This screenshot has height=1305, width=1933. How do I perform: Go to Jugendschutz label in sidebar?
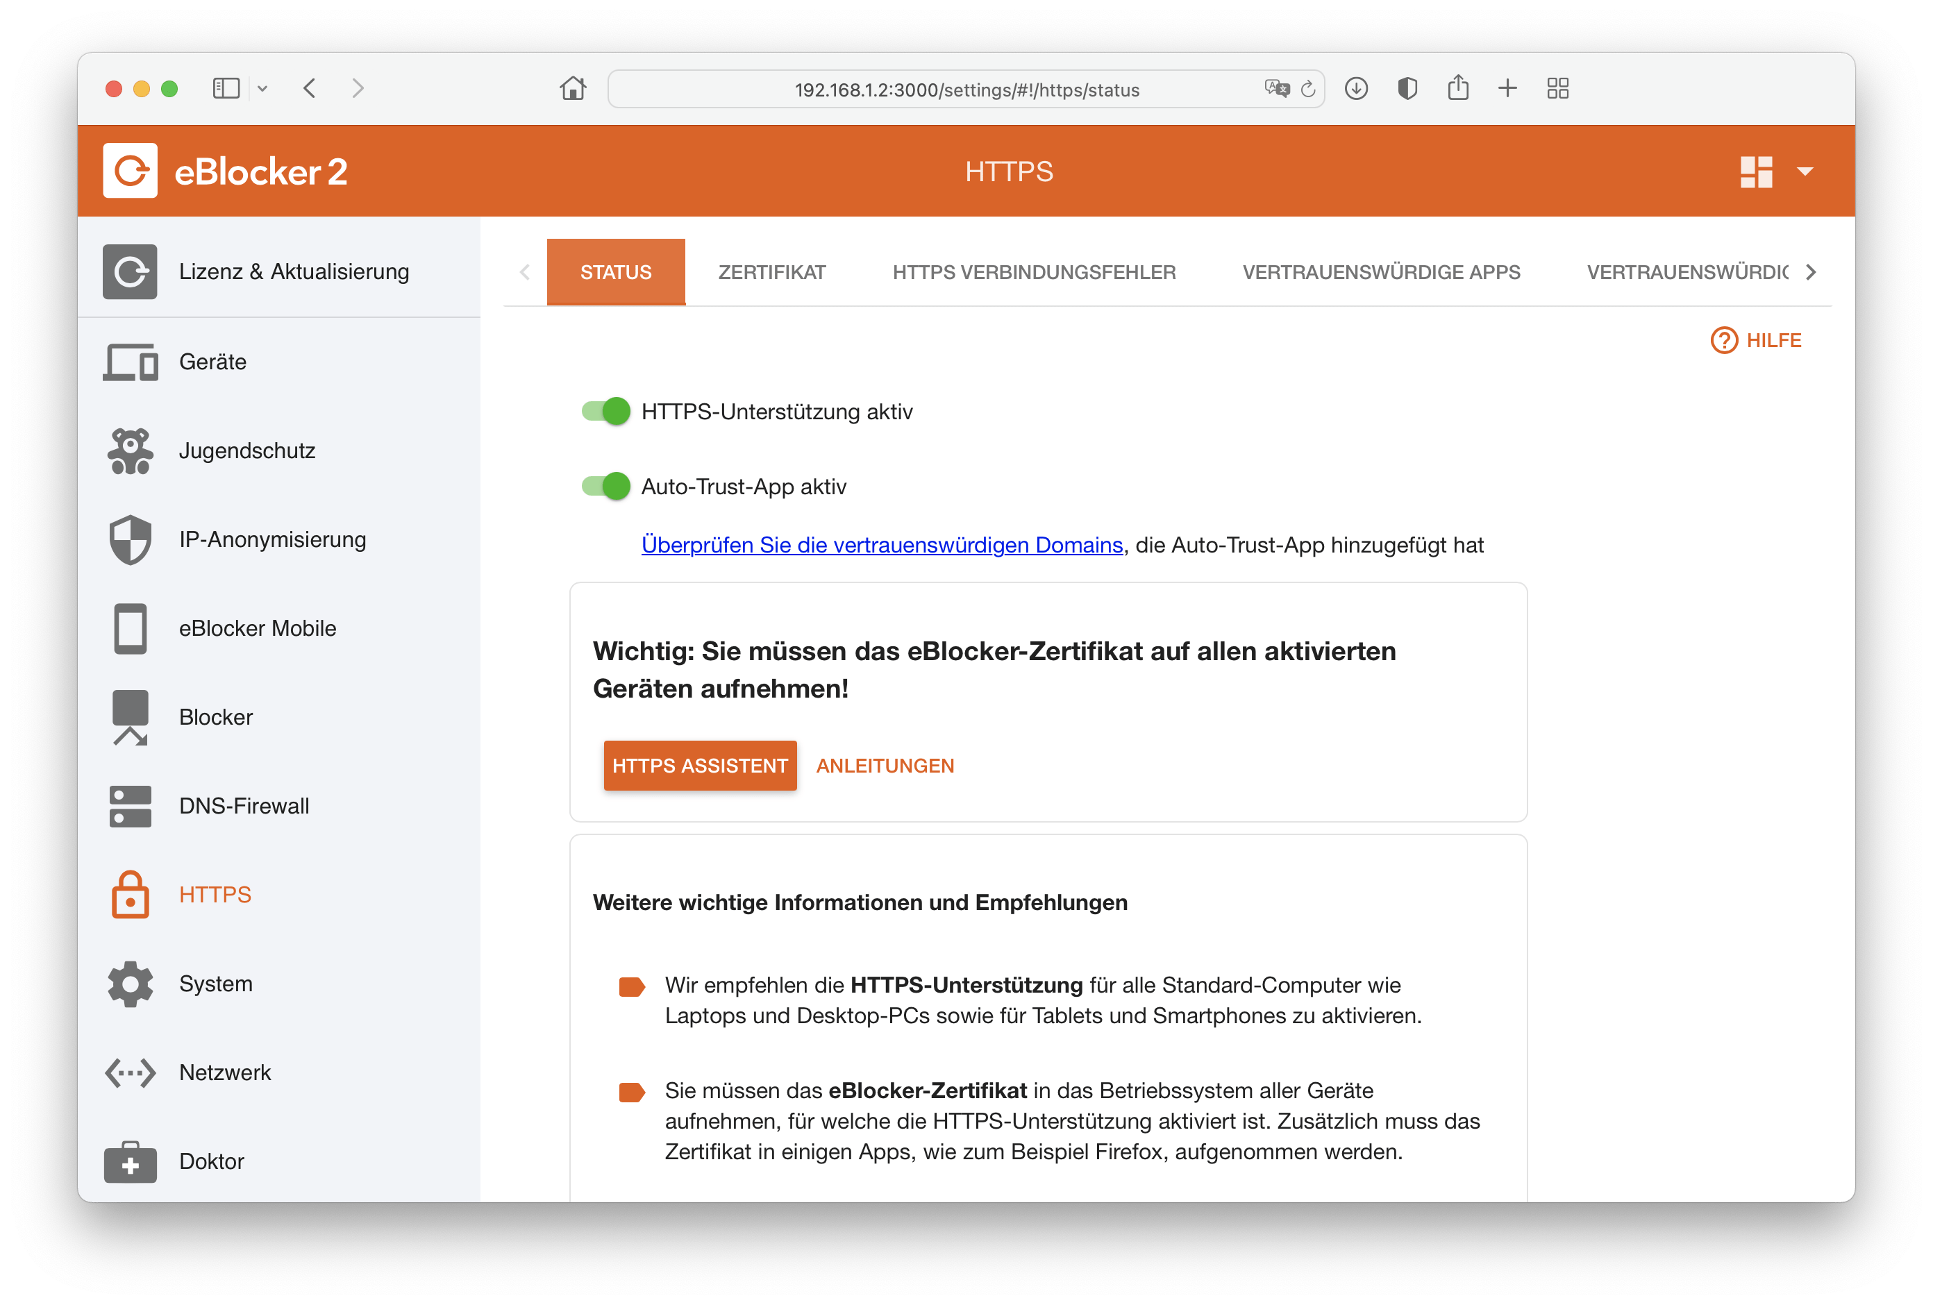[247, 451]
